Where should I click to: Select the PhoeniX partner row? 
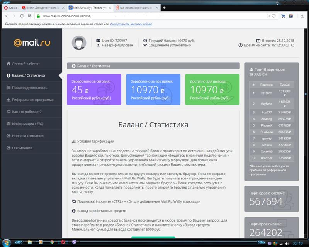pos(272,125)
